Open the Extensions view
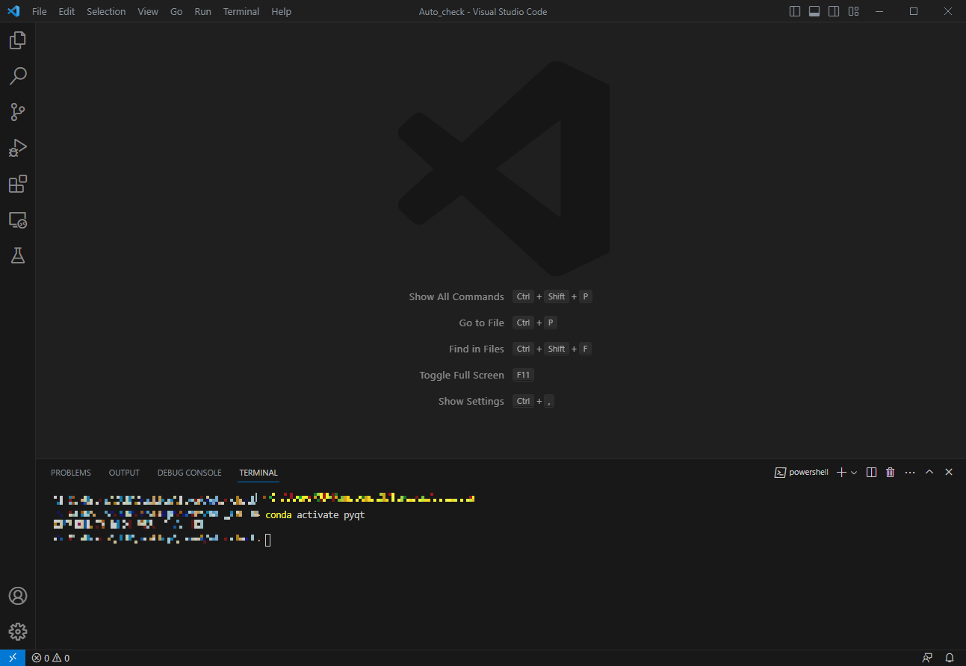Image resolution: width=966 pixels, height=666 pixels. pos(18,184)
